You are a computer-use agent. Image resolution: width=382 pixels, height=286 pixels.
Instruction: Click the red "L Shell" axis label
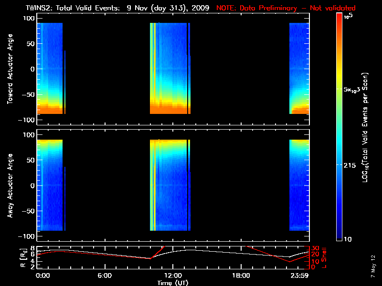point(325,257)
